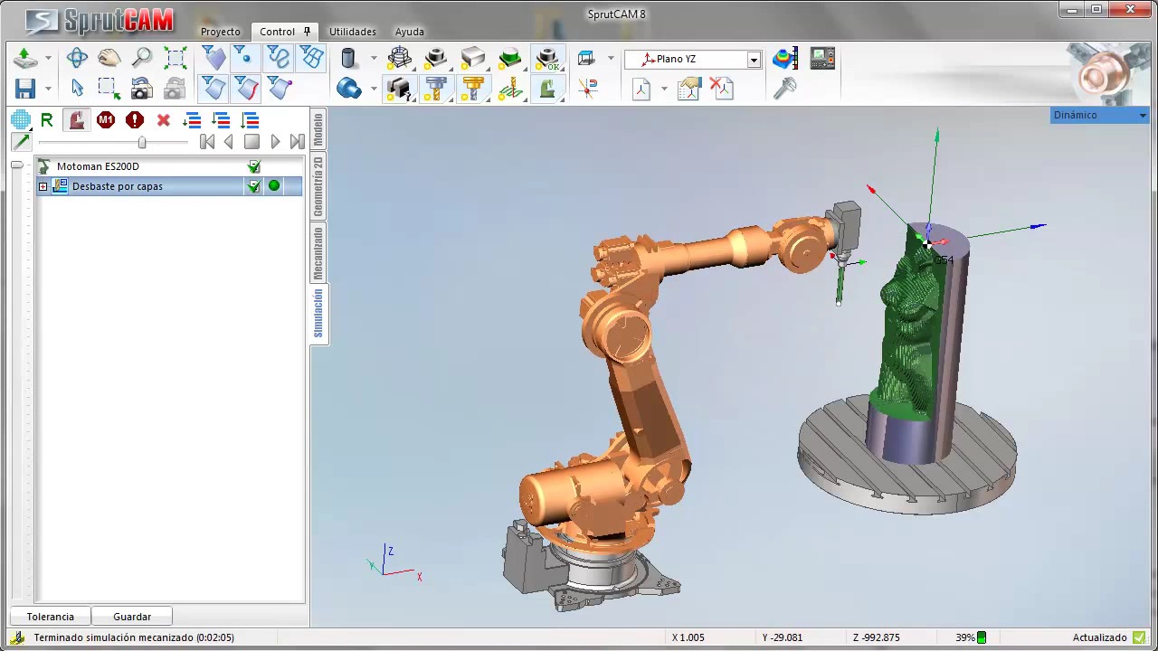Activate the pan hand tool
The height and width of the screenshot is (651, 1158).
[x=109, y=59]
